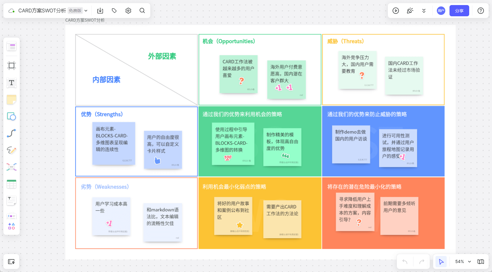
Task: Open the 54% zoom level dropdown
Action: 463,262
